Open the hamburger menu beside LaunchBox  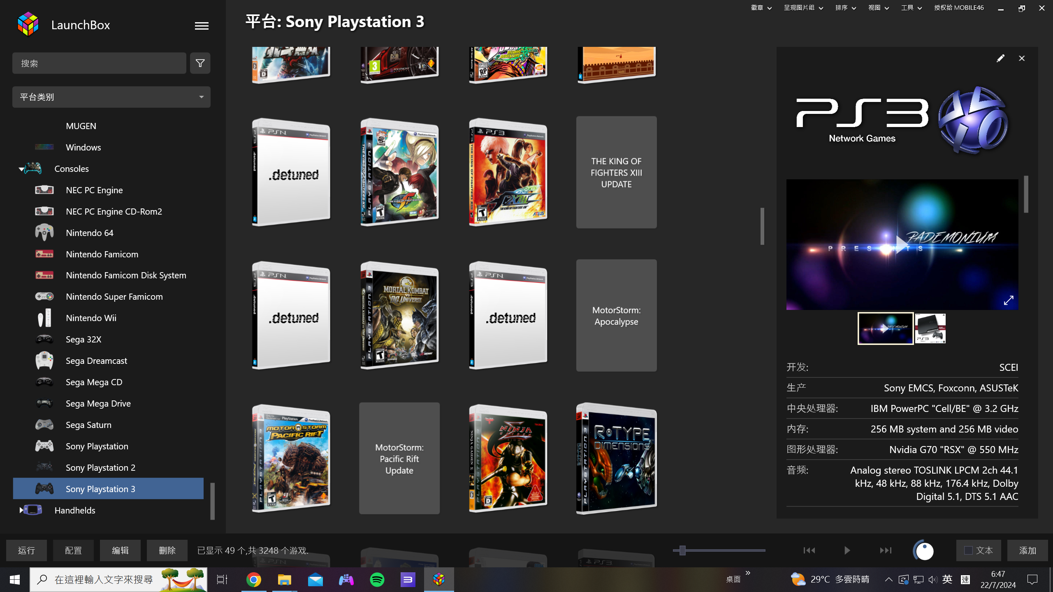coord(202,26)
